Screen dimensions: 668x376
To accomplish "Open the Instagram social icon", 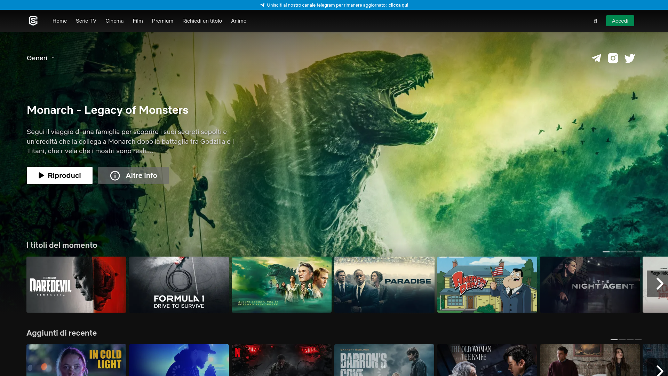I will coord(613,58).
